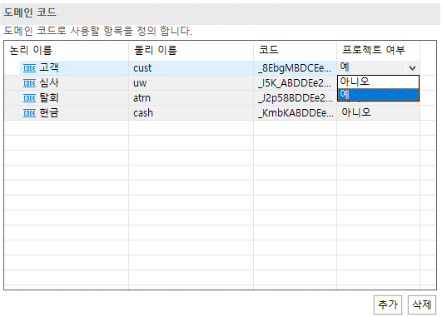This screenshot has width=442, height=317.
Task: Click the physical name cell cust
Action: pyautogui.click(x=191, y=68)
